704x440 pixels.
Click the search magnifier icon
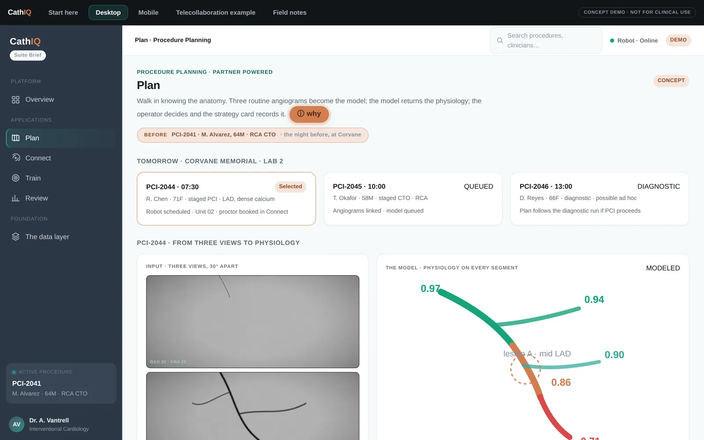pos(500,40)
